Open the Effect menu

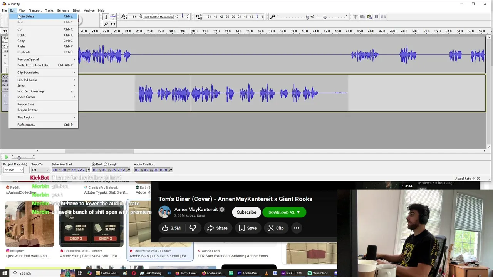coord(76,10)
